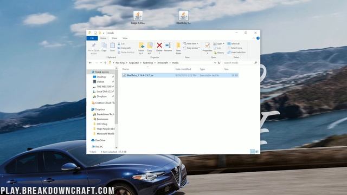The width and height of the screenshot is (347, 195).
Task: Open Explorer Help question mark icon
Action: click(258, 38)
